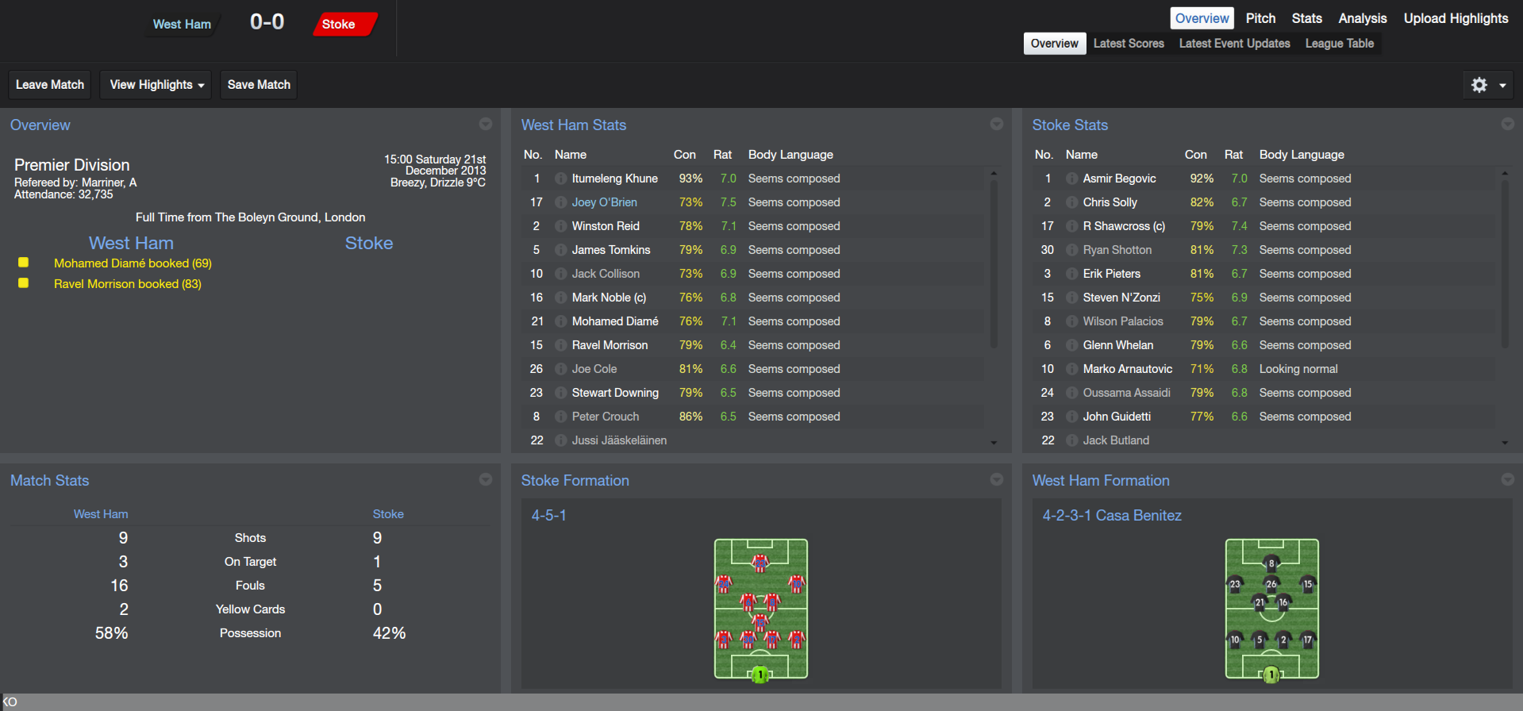Open Joey O'Brien's player link

click(x=604, y=202)
